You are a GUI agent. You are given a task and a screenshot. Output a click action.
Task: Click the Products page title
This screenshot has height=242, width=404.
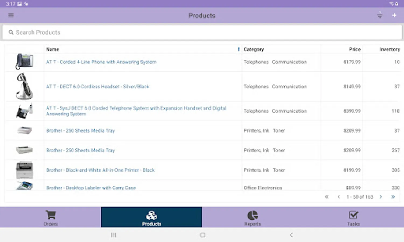coord(202,16)
